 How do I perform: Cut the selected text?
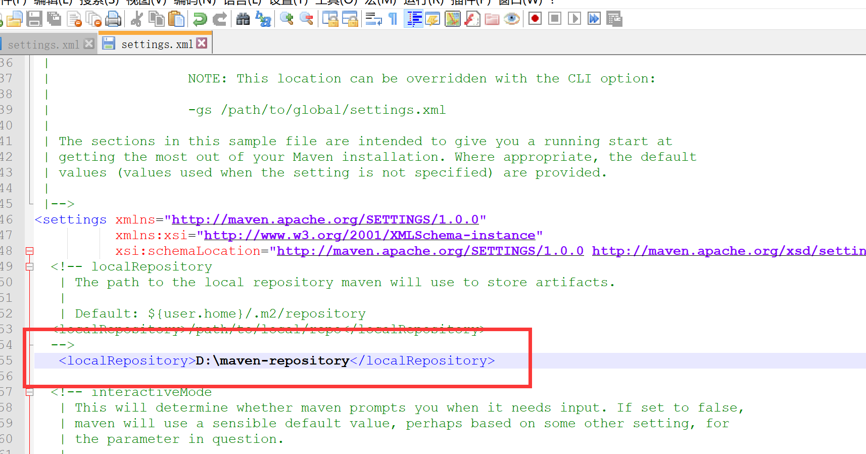click(x=136, y=19)
